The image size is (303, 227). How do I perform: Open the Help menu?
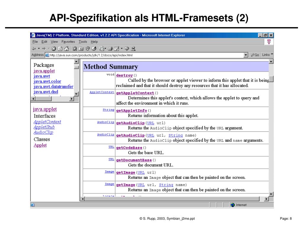[94, 42]
